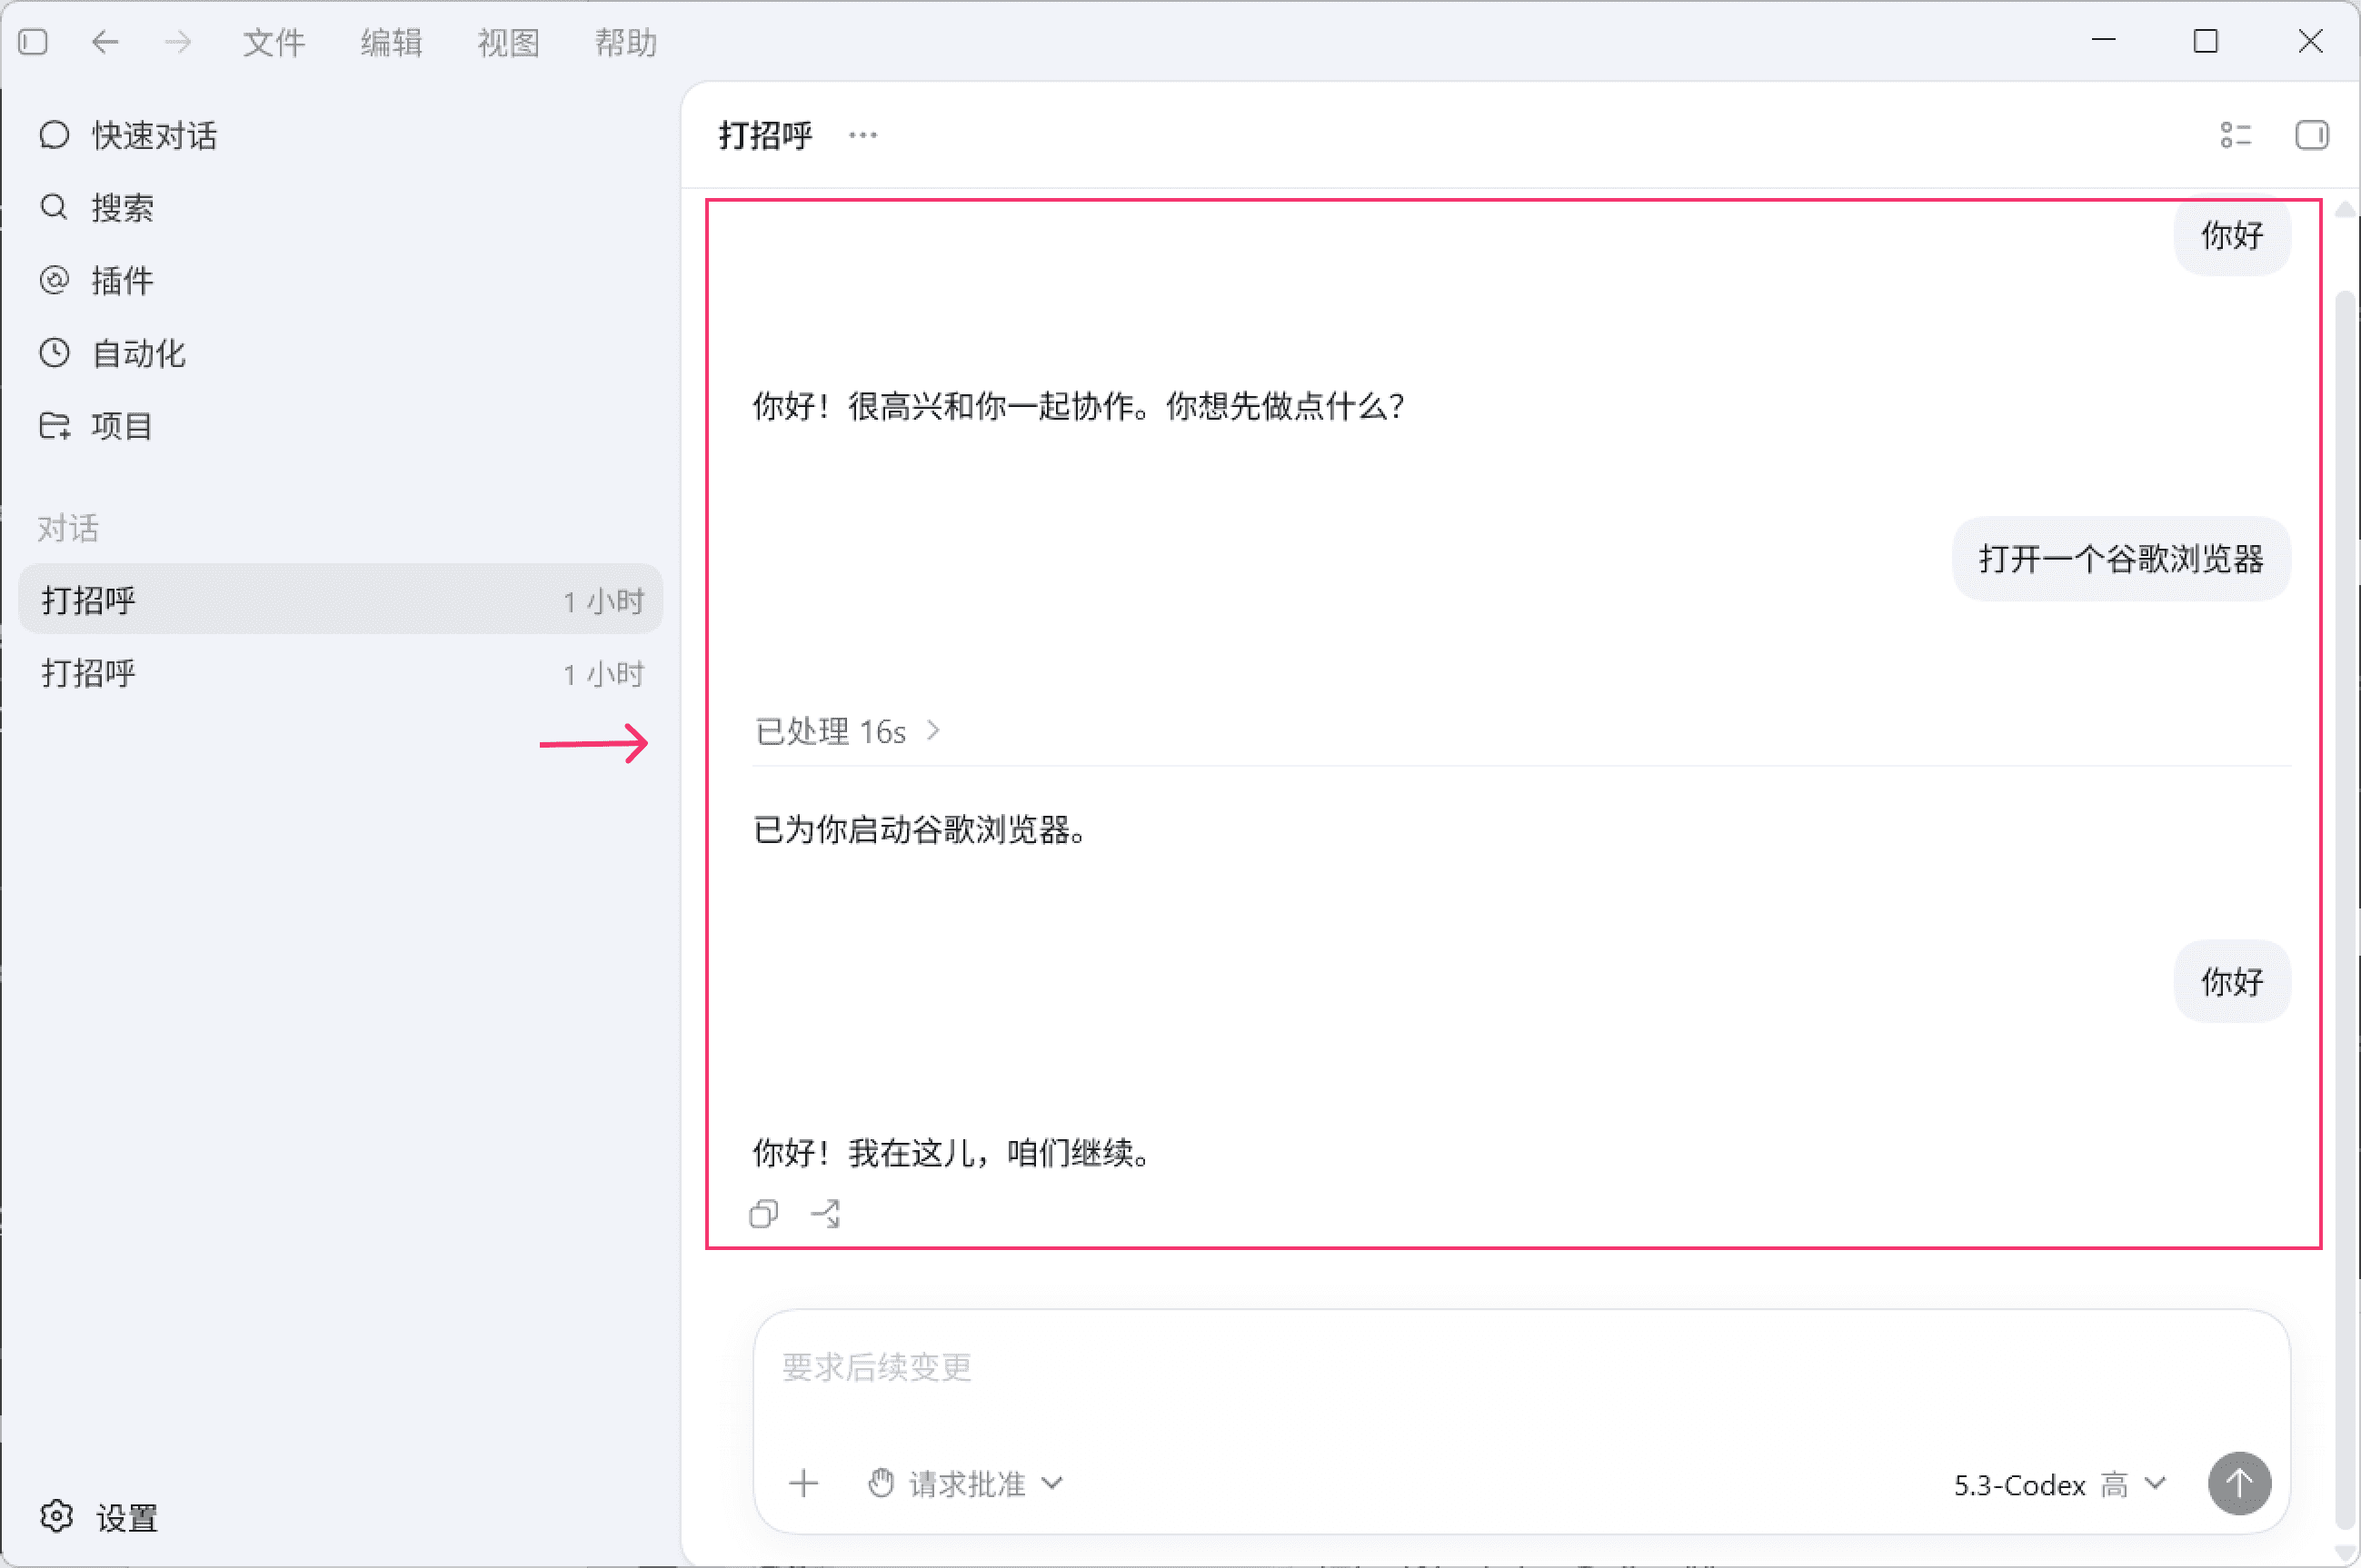Select the second, unhighlighted 打招呼 conversation

pyautogui.click(x=340, y=673)
